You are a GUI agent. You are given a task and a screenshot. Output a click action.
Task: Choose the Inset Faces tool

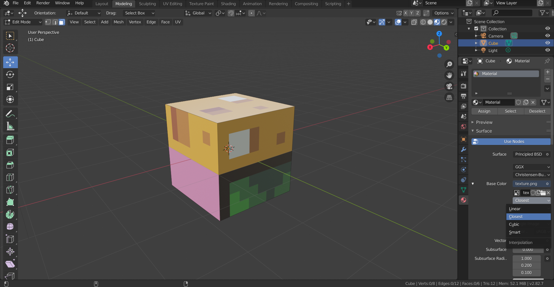pos(10,152)
